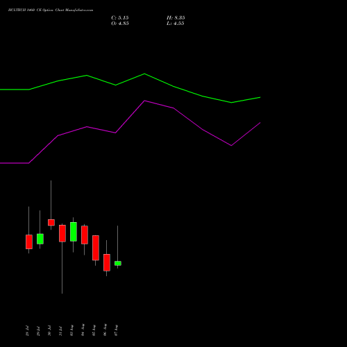This screenshot has width=347, height=347.
Task: Click the small green candle for 07 Aug
Action: 118,263
